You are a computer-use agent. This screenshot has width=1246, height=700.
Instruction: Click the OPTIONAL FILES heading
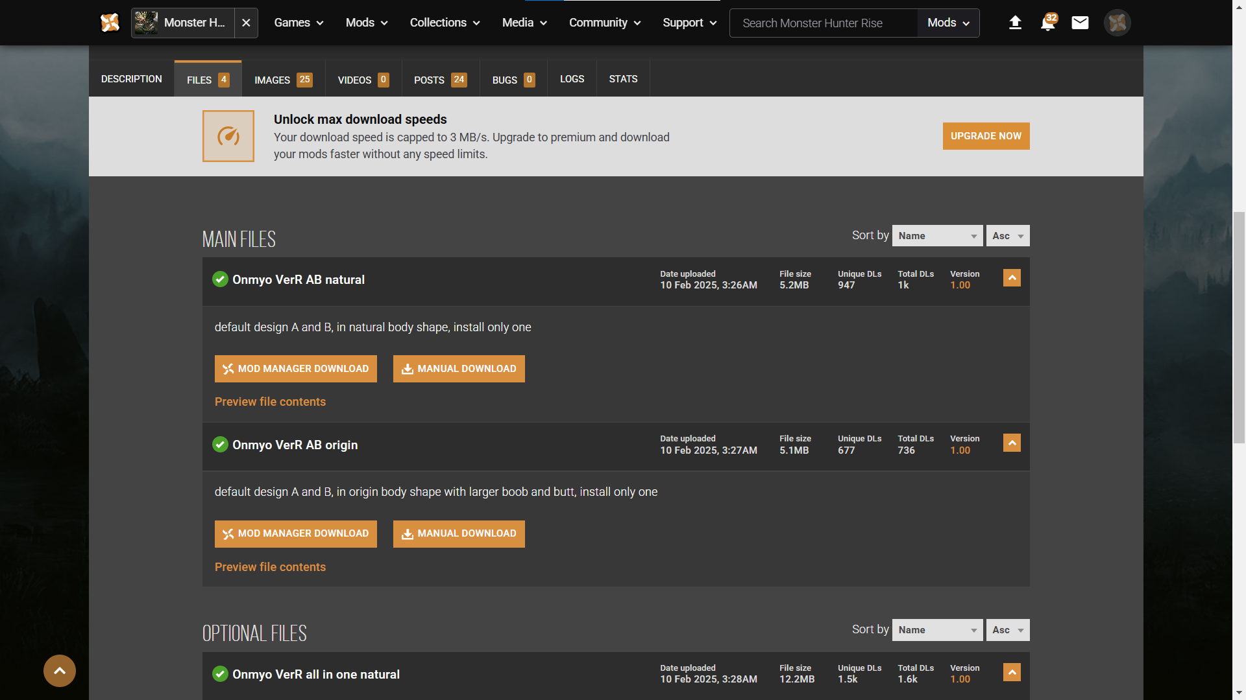tap(254, 633)
